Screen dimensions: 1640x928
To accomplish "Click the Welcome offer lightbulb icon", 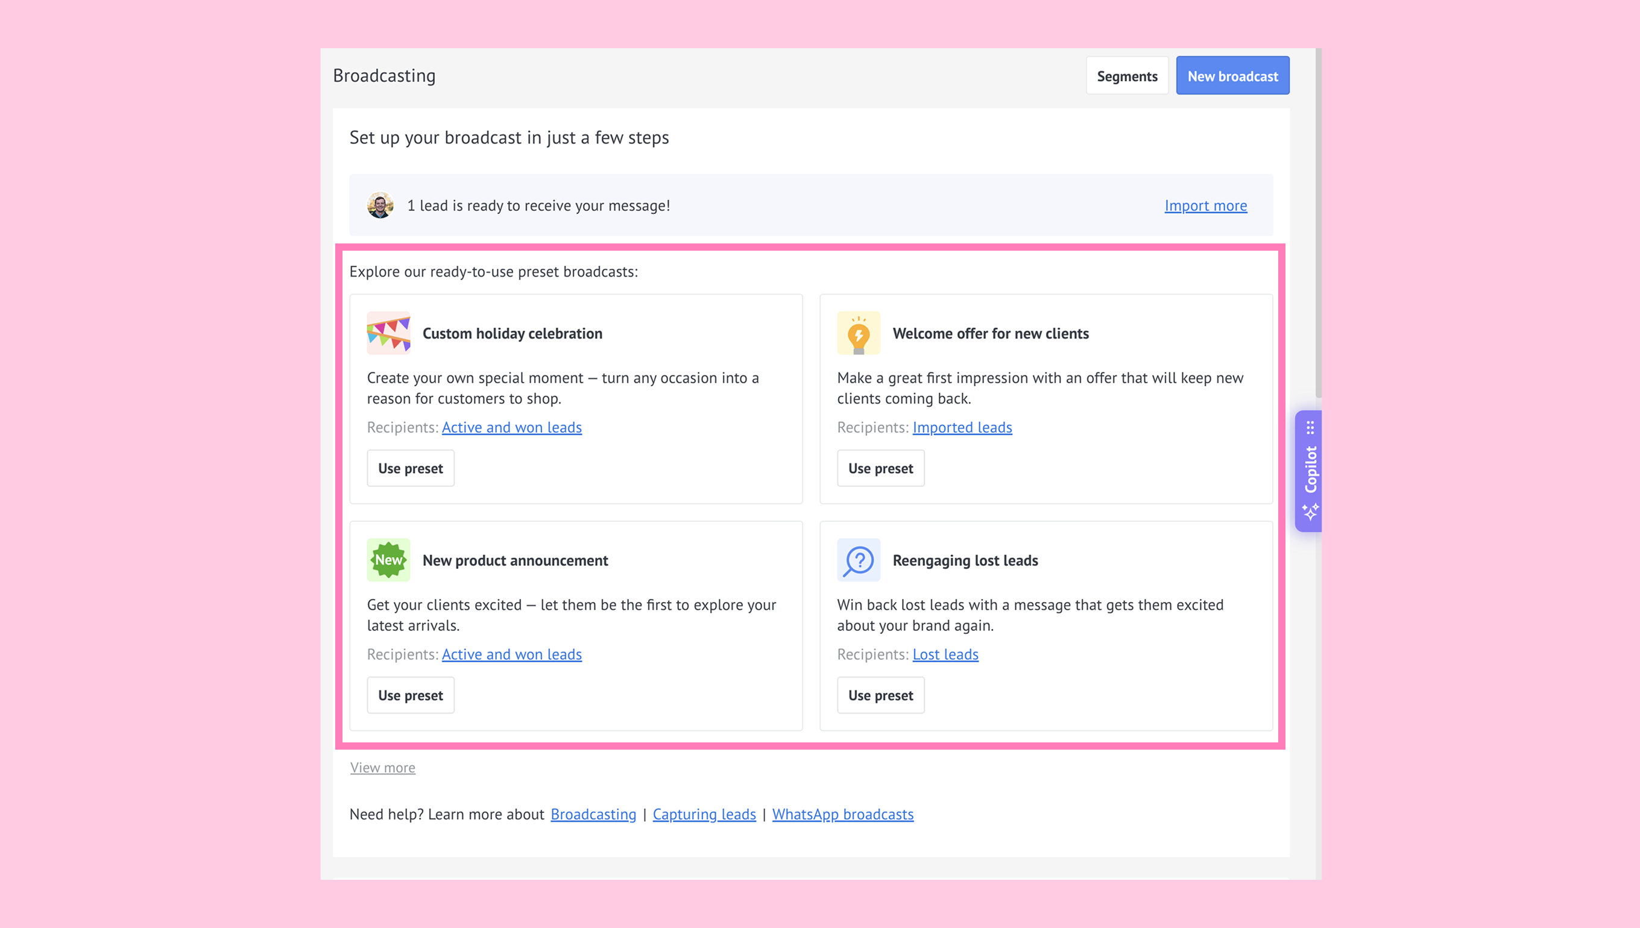I will (858, 333).
